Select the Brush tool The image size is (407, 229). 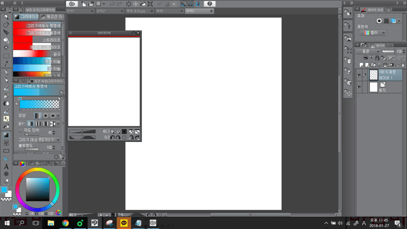(6, 88)
